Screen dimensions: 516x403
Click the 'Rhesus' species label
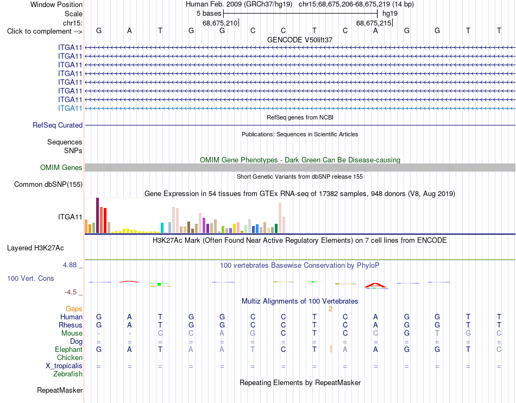point(71,325)
